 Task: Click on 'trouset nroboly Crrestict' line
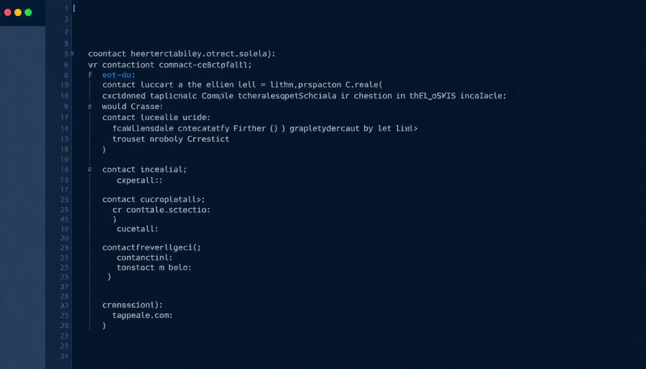pyautogui.click(x=171, y=139)
